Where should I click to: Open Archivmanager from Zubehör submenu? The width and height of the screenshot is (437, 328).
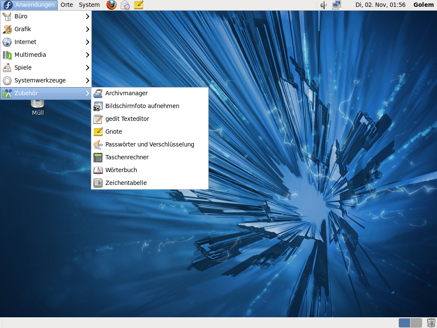[x=126, y=93]
